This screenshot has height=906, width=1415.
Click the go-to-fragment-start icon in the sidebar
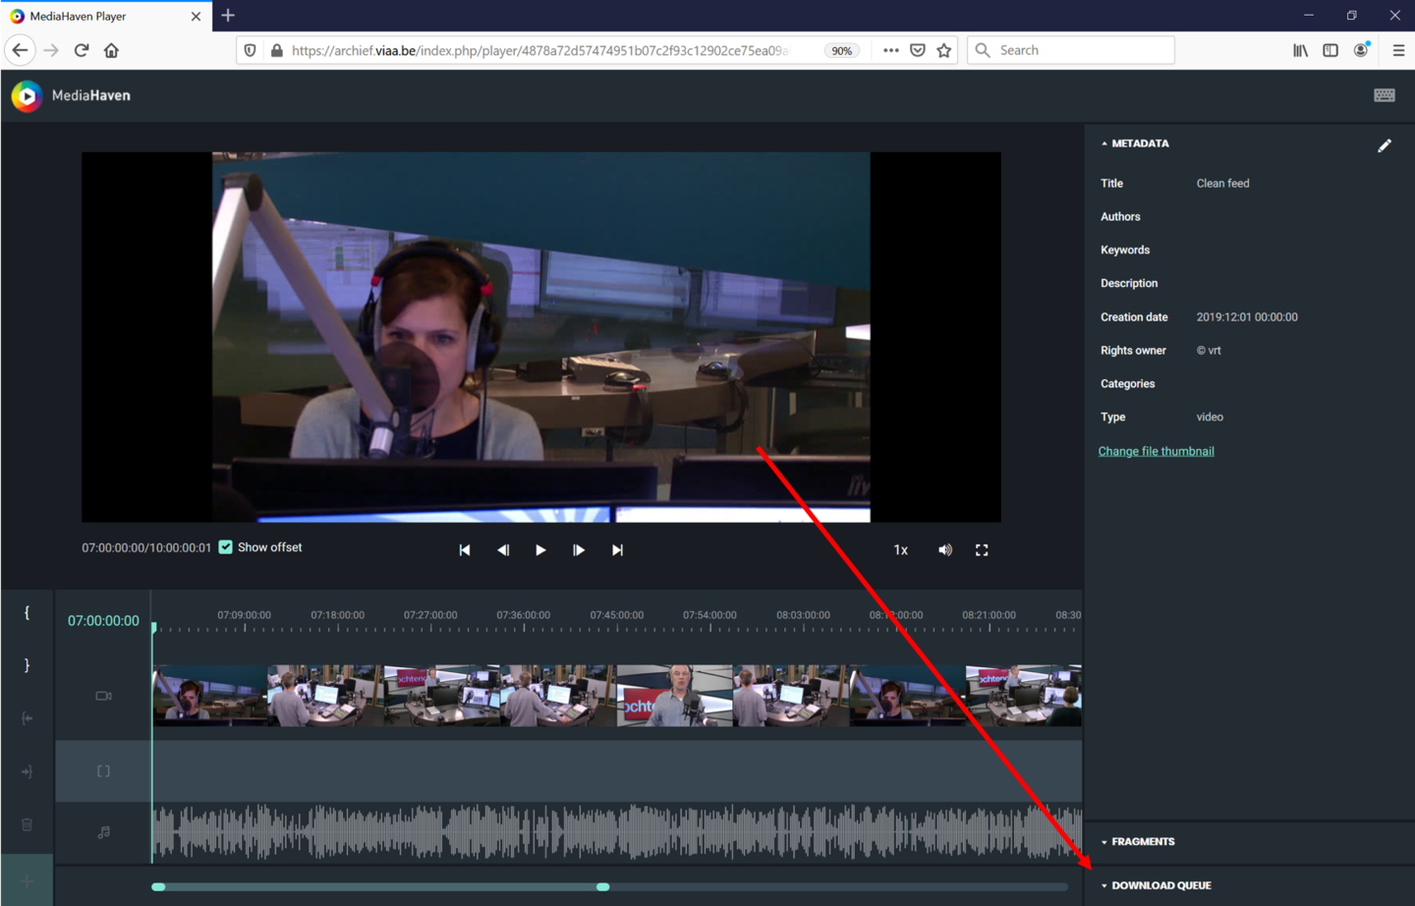[x=27, y=718]
